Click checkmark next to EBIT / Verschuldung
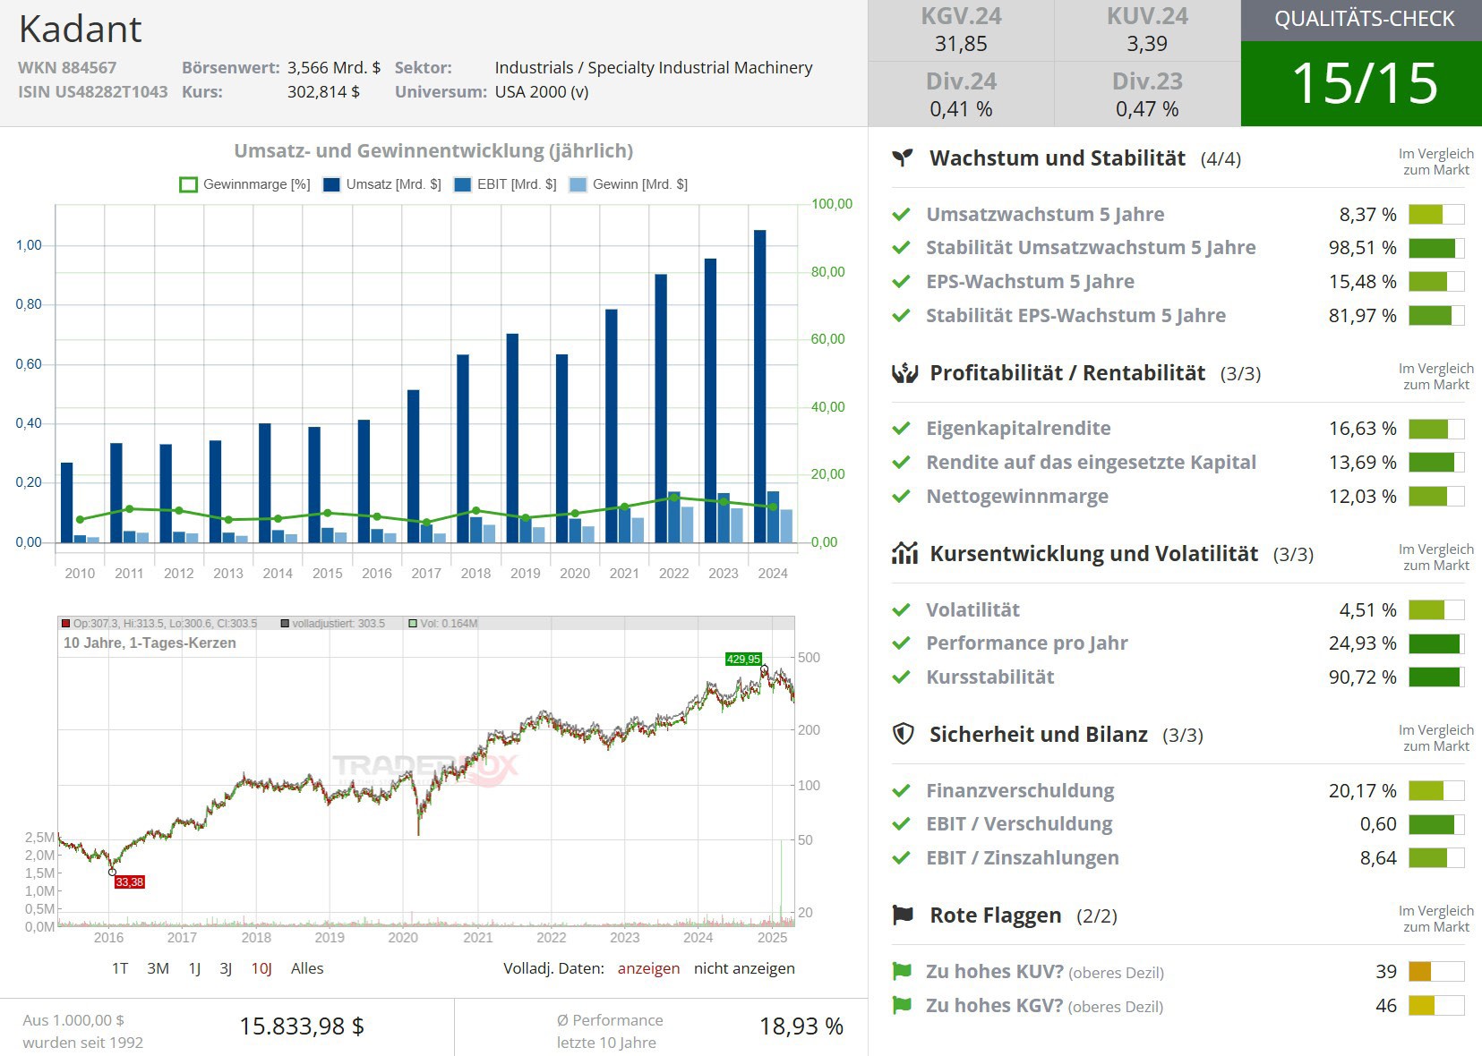Viewport: 1482px width, 1056px height. [902, 824]
